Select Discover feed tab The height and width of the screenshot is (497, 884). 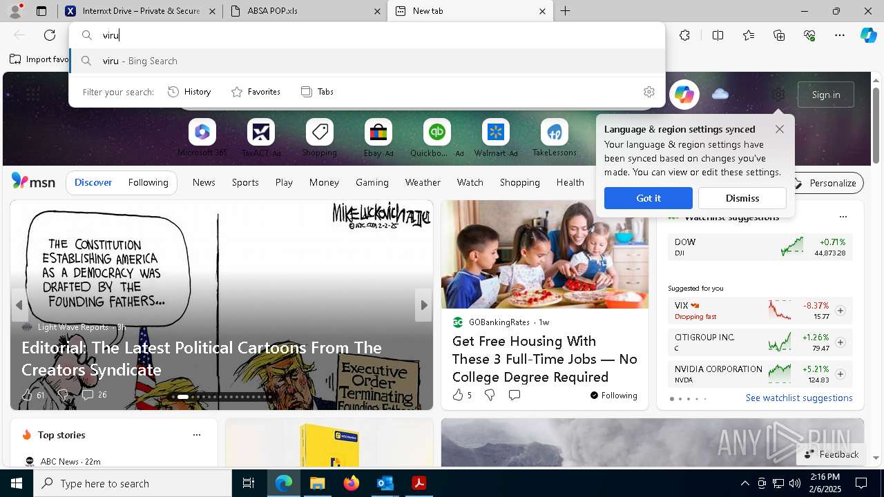pos(93,182)
